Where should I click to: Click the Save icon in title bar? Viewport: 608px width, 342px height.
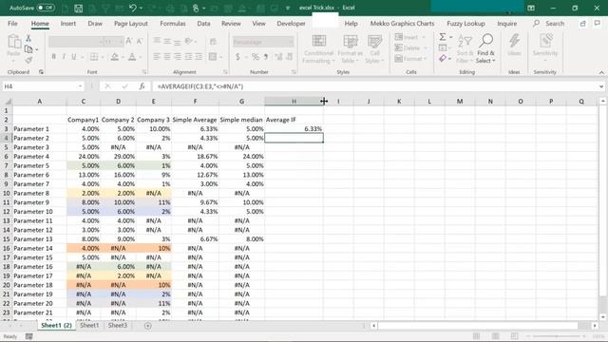[x=78, y=8]
